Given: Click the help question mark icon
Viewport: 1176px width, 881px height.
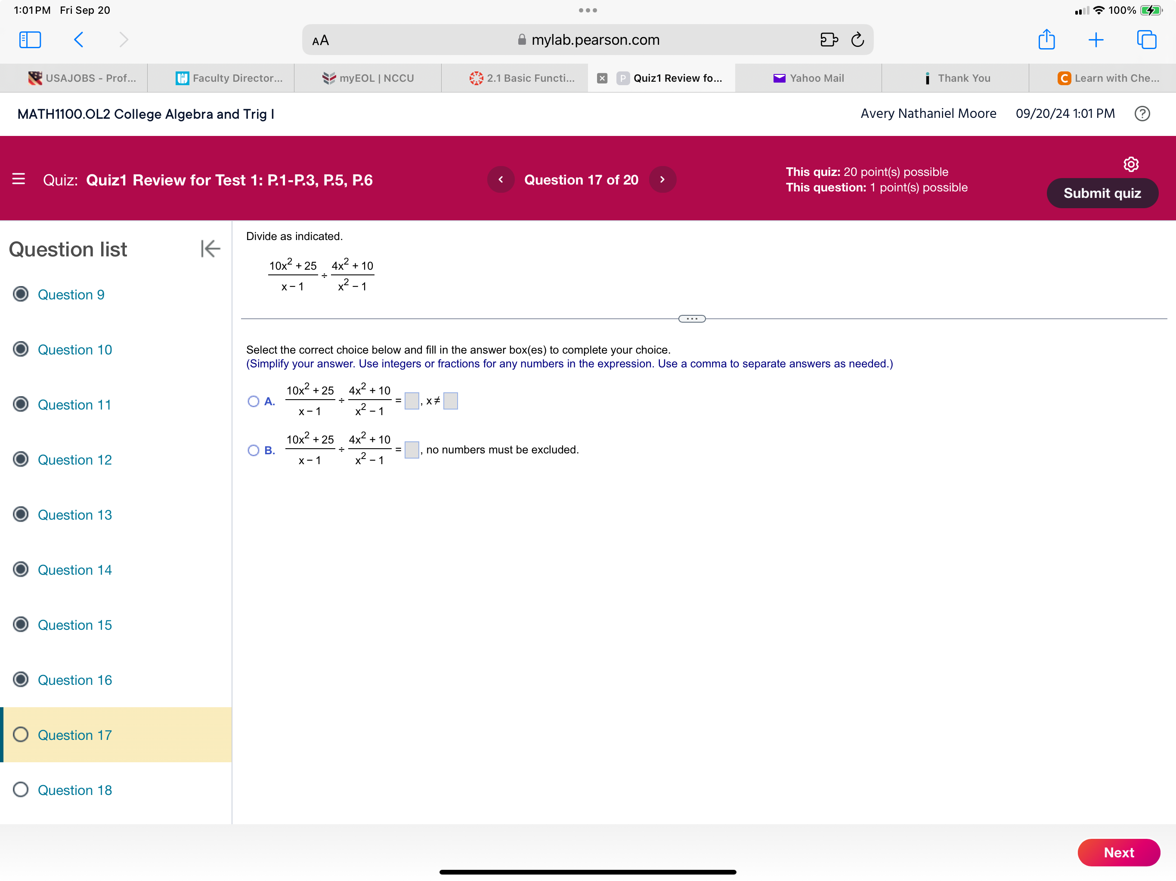Looking at the screenshot, I should tap(1142, 114).
